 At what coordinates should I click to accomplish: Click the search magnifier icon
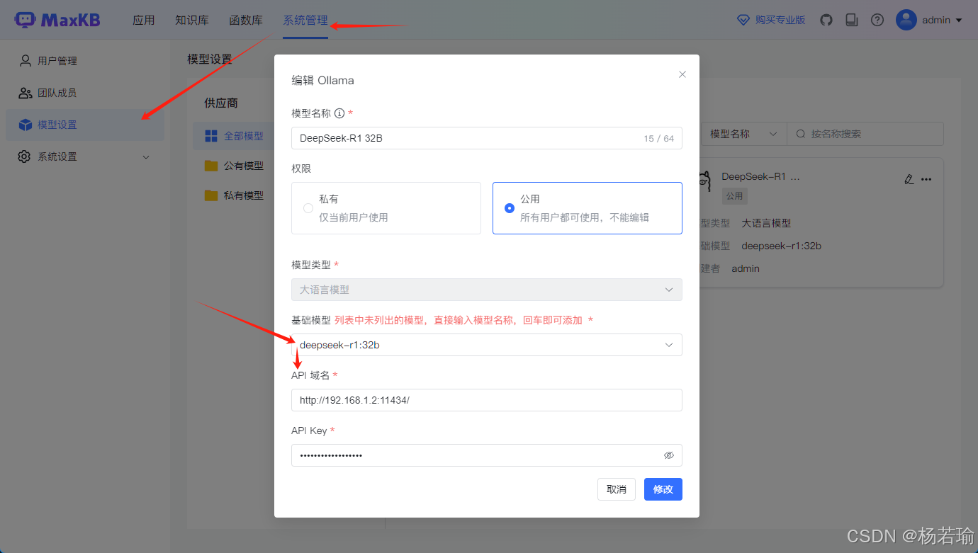(x=801, y=134)
